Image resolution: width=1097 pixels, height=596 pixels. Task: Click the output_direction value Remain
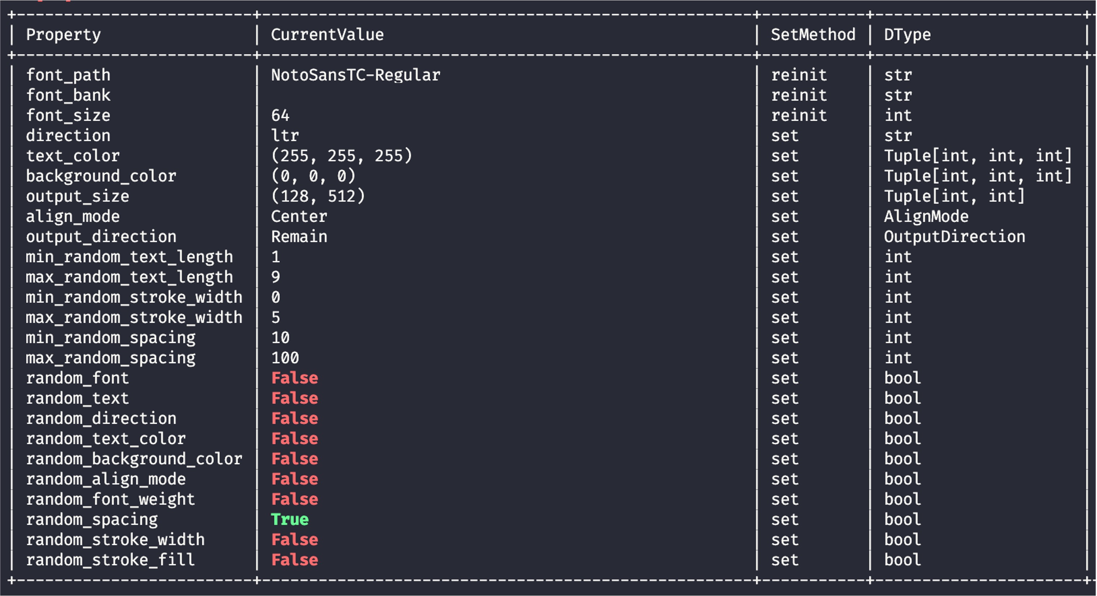pyautogui.click(x=299, y=237)
